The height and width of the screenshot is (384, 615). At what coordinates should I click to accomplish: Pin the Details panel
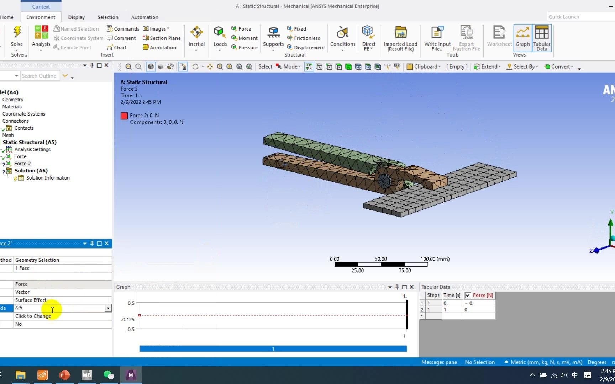coord(92,243)
